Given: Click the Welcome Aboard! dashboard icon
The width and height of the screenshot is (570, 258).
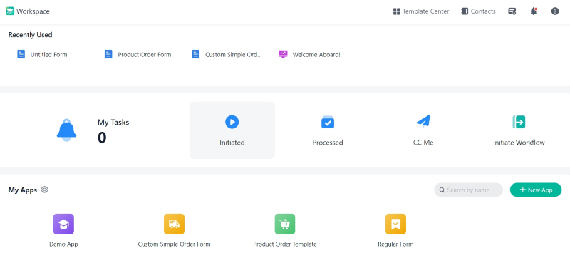Looking at the screenshot, I should click(283, 54).
